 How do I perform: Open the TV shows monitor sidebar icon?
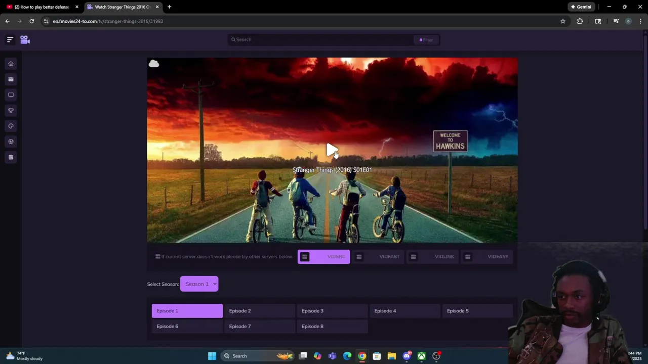(11, 95)
